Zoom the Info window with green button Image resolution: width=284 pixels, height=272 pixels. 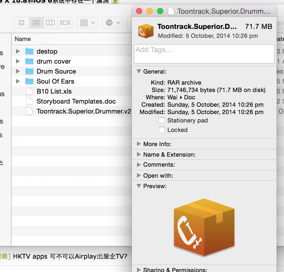160,11
